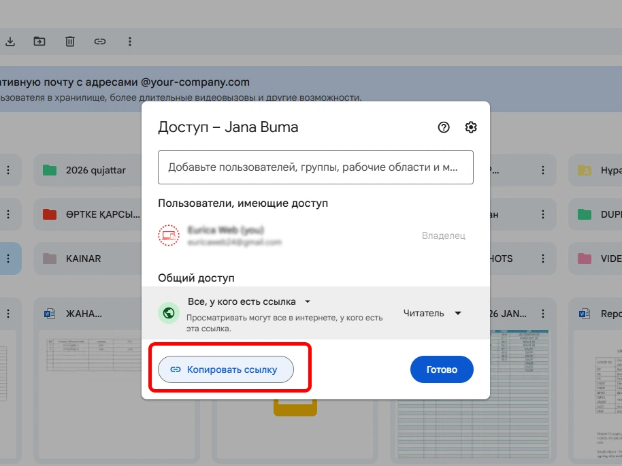622x466 pixels.
Task: Click the trash bin toolbar icon
Action: point(70,41)
